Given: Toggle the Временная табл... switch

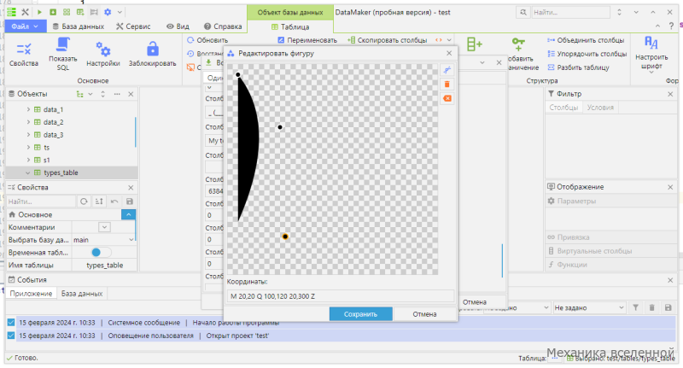Looking at the screenshot, I should [101, 252].
